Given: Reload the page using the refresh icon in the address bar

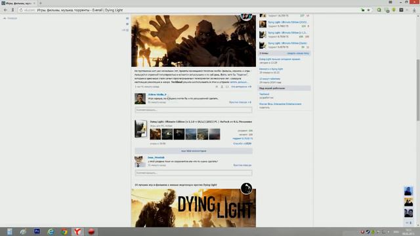Looking at the screenshot, I should tap(21, 10).
